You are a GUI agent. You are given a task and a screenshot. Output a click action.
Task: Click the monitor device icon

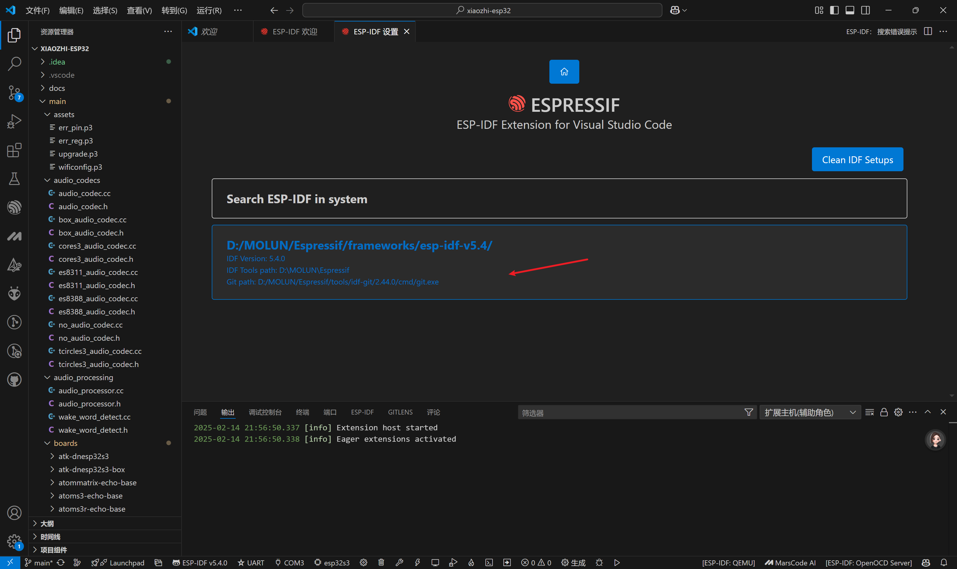(435, 562)
